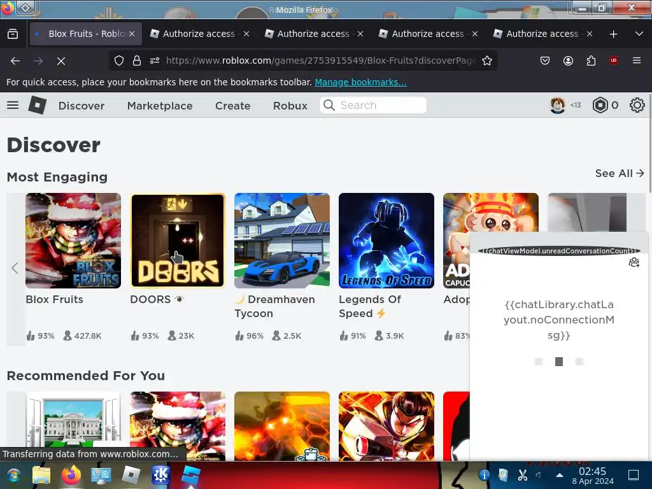The image size is (652, 489).
Task: Open Firefox View tab overview icon
Action: click(13, 34)
